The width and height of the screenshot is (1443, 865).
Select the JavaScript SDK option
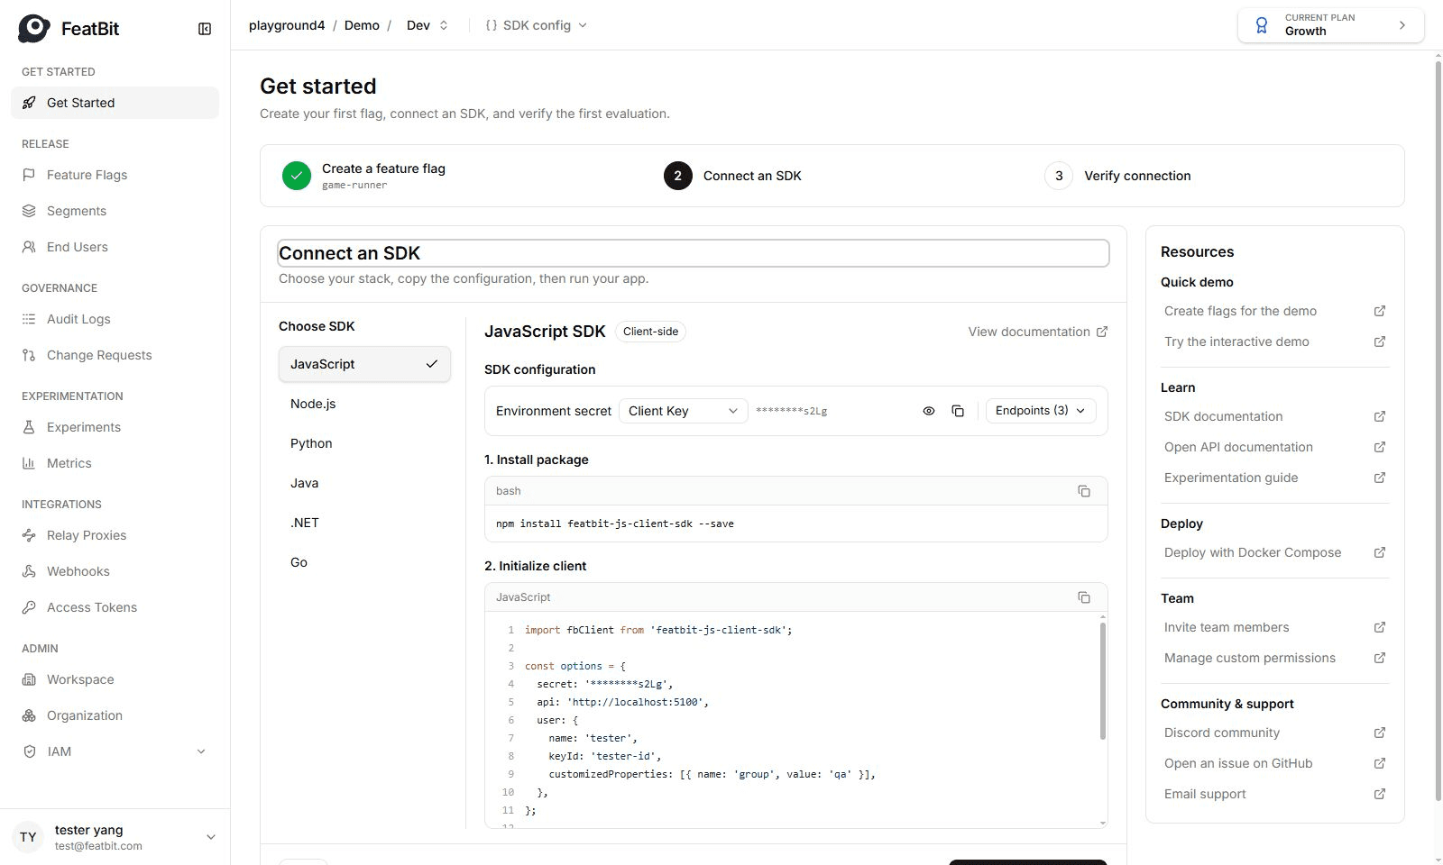click(x=364, y=364)
